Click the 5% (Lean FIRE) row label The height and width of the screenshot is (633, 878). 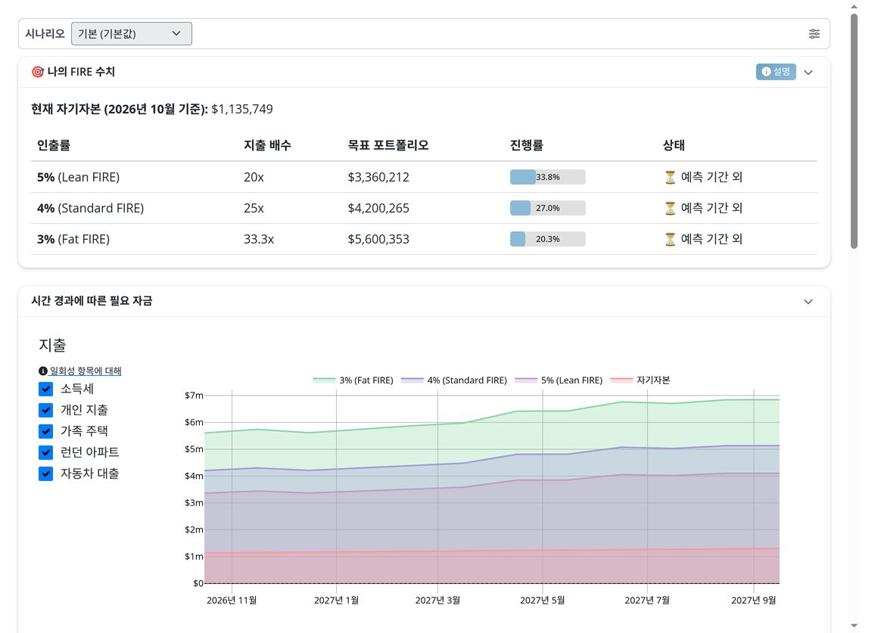point(79,178)
